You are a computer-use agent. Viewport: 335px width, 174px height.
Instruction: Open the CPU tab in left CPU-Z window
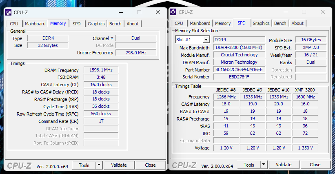(x=14, y=24)
